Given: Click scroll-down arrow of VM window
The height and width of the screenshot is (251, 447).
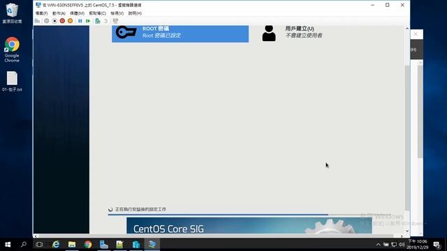Looking at the screenshot, I should click(407, 231).
